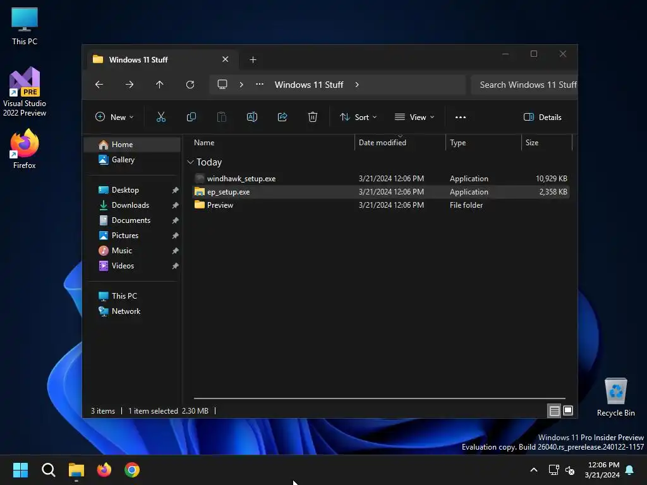This screenshot has height=485, width=647.
Task: Sort by Name column header
Action: pyautogui.click(x=272, y=143)
